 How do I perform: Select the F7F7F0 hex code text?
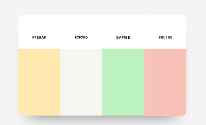pyautogui.click(x=81, y=38)
